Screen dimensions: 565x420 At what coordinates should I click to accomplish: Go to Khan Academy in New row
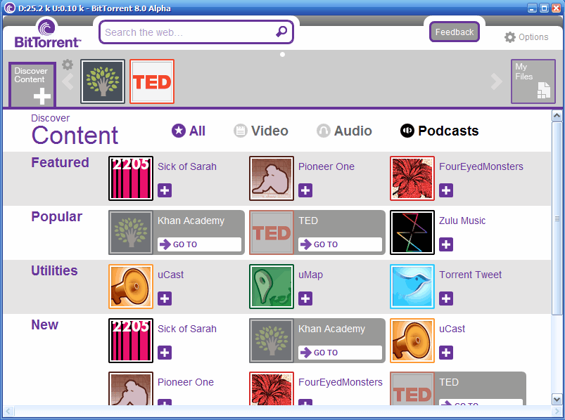tap(340, 353)
